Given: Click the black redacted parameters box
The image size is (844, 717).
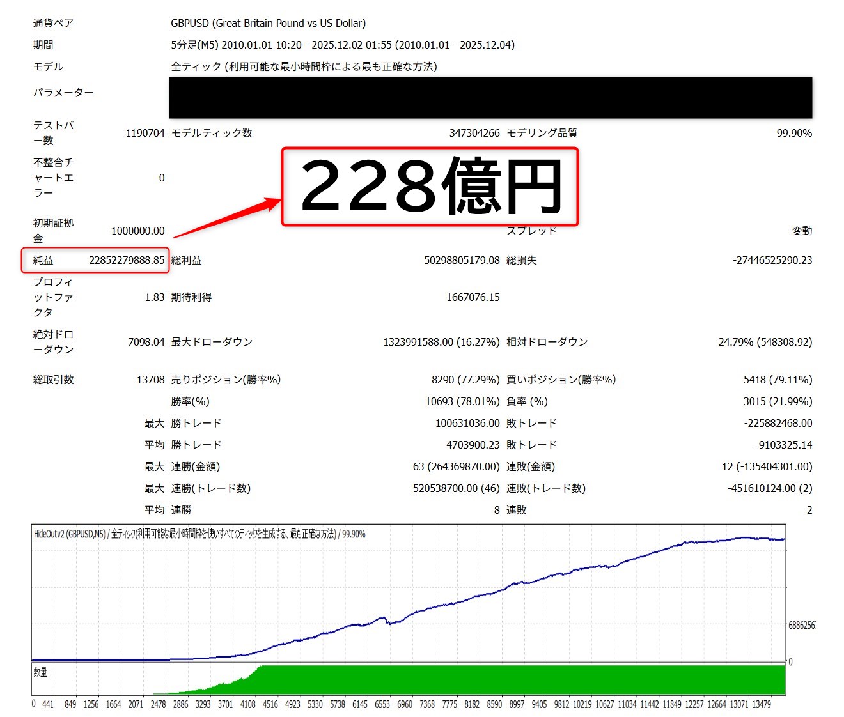Looking at the screenshot, I should click(x=490, y=98).
